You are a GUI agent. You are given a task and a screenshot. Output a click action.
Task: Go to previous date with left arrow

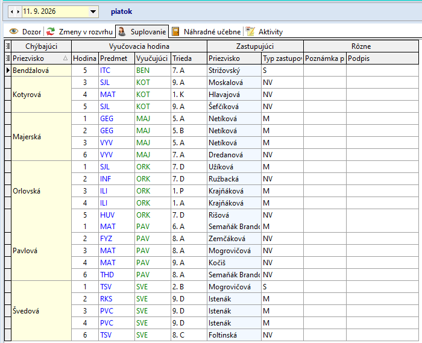click(x=12, y=11)
